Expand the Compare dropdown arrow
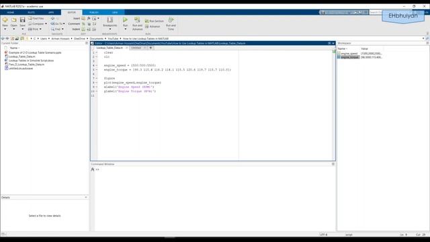This screenshot has height=242, width=430. (46, 24)
